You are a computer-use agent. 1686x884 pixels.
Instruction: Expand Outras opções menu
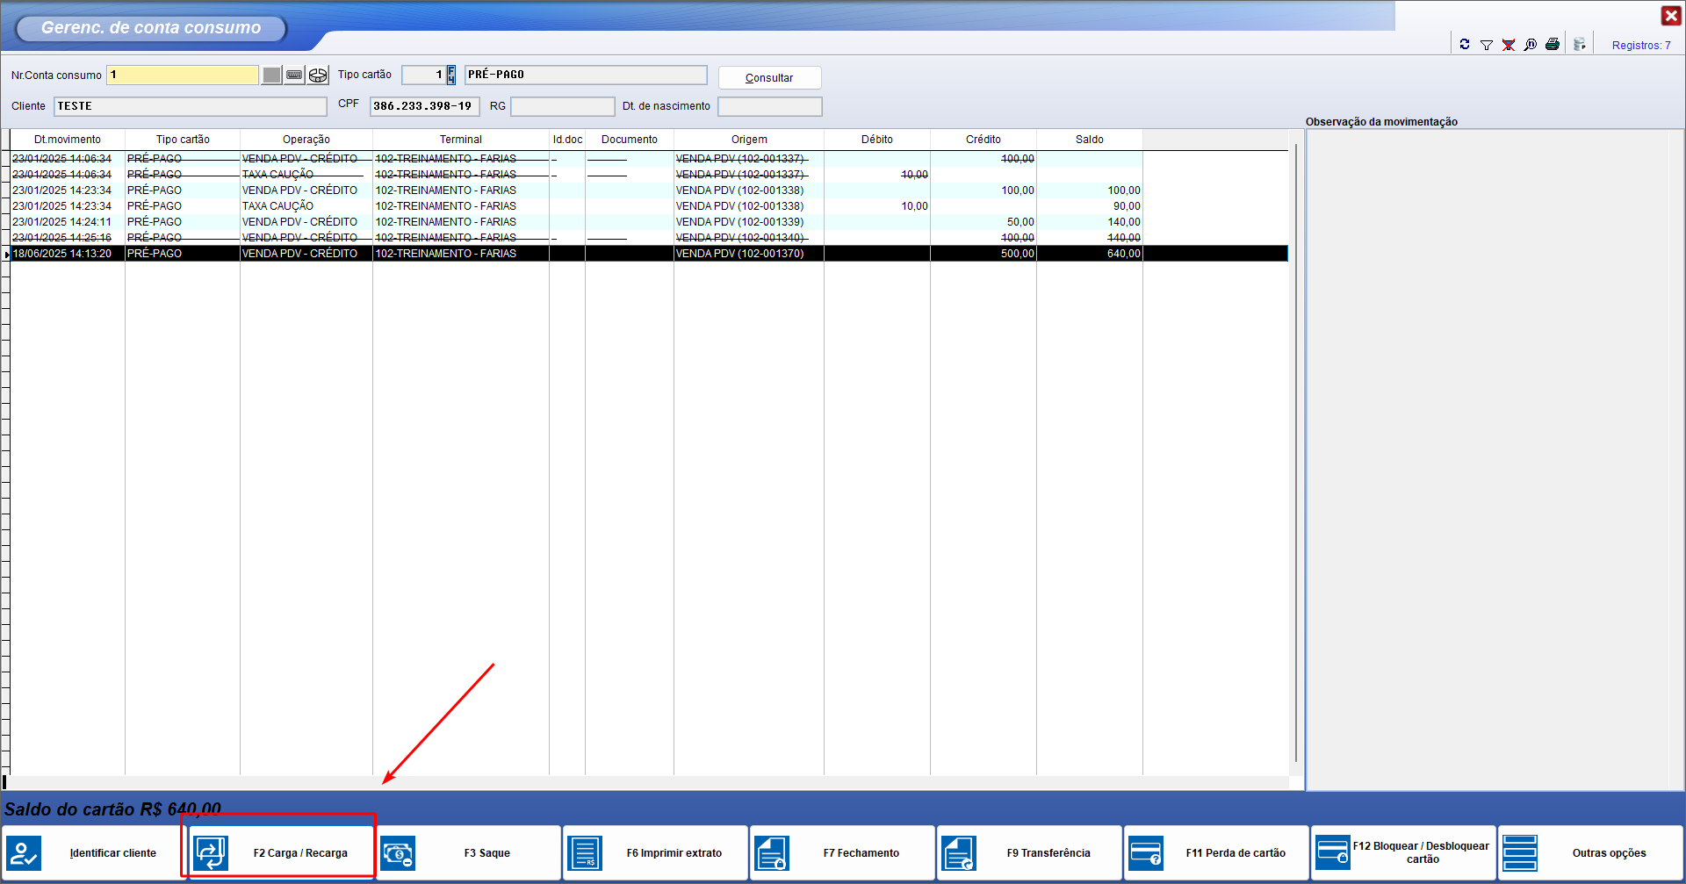(x=1590, y=852)
